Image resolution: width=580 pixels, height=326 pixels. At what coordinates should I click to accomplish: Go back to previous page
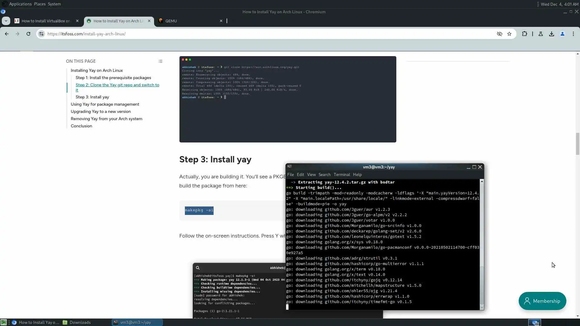click(x=7, y=34)
